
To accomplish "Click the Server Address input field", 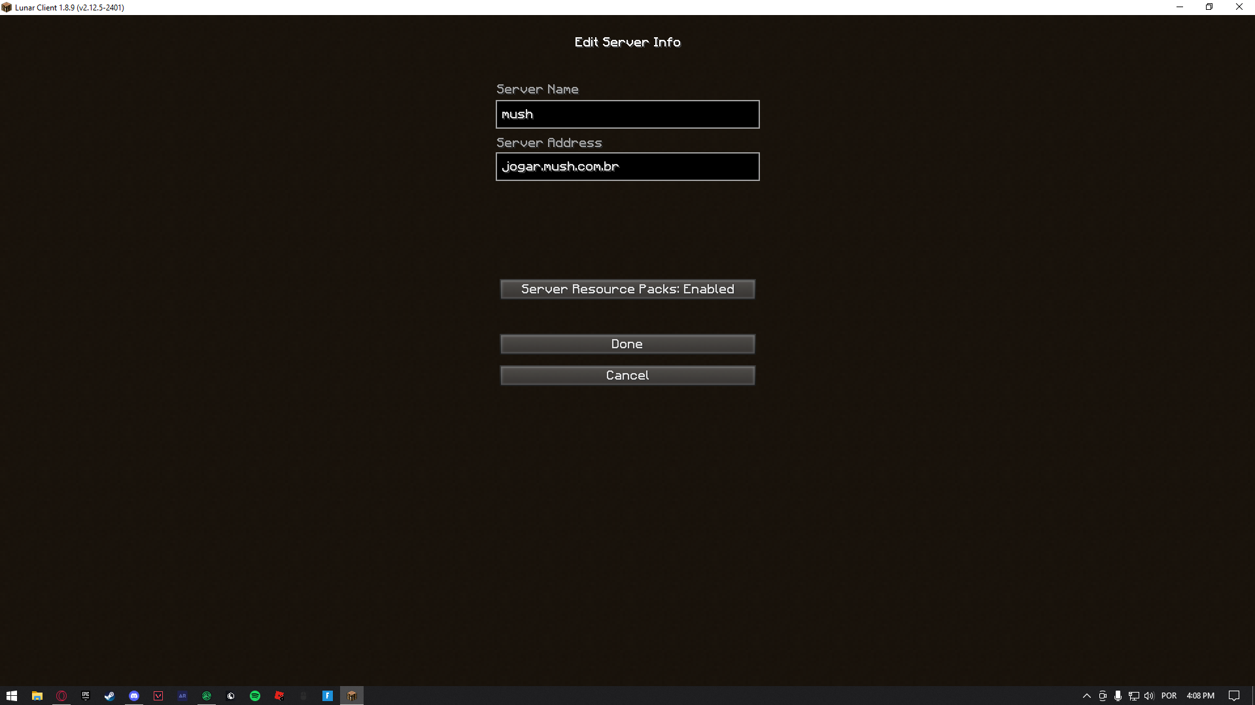I will tap(627, 167).
